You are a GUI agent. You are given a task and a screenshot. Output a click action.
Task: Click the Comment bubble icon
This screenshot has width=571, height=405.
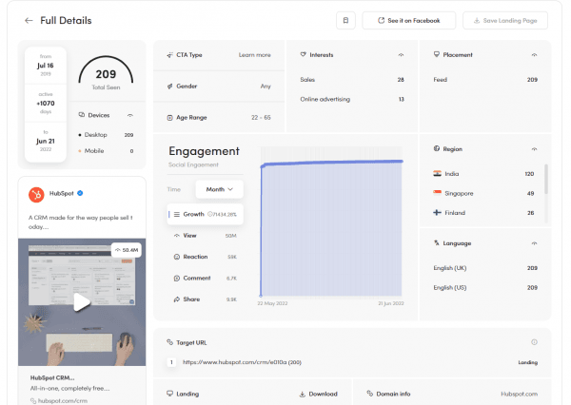[x=177, y=279]
